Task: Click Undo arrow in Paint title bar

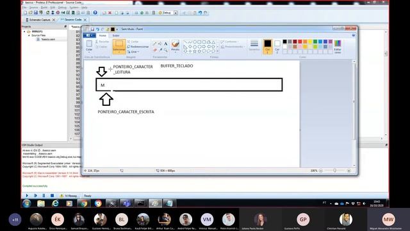Action: (x=97, y=29)
